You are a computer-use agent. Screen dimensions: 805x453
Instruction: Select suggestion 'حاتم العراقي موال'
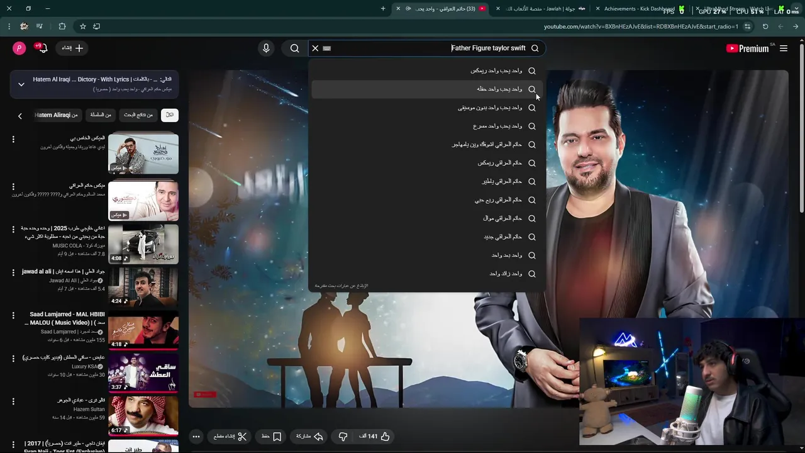(x=427, y=218)
